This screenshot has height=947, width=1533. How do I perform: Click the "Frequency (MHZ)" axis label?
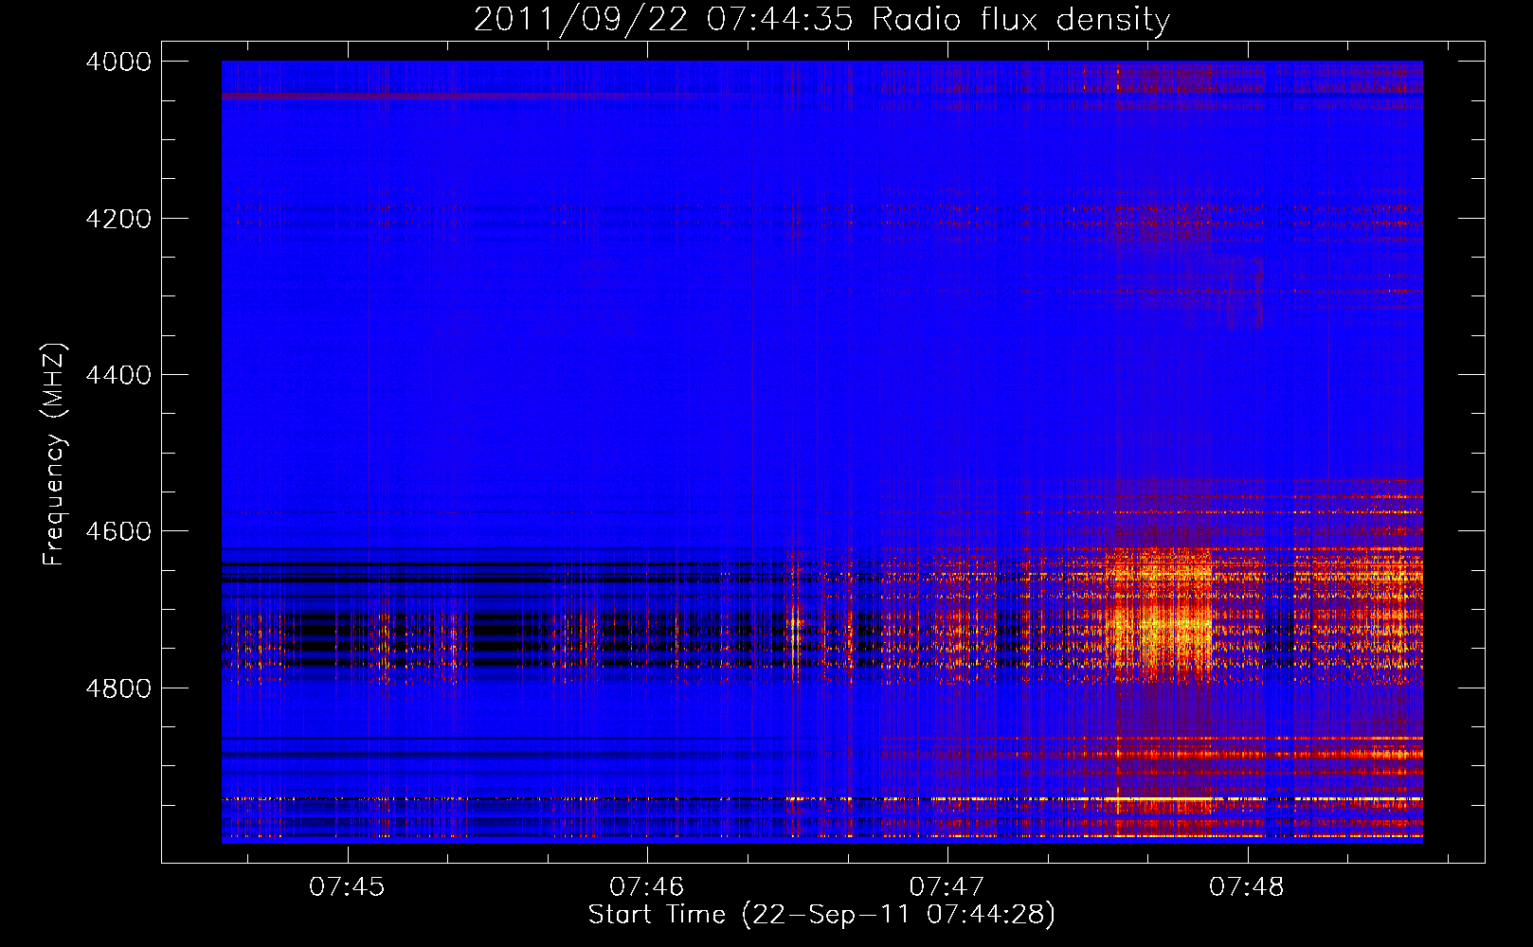53,455
